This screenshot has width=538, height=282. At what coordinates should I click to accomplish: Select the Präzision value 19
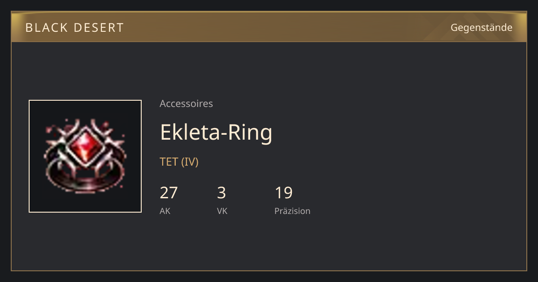pos(284,193)
